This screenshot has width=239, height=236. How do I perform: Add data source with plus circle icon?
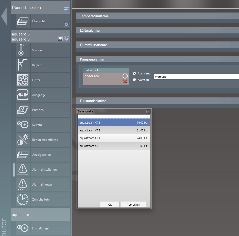pyautogui.click(x=125, y=76)
